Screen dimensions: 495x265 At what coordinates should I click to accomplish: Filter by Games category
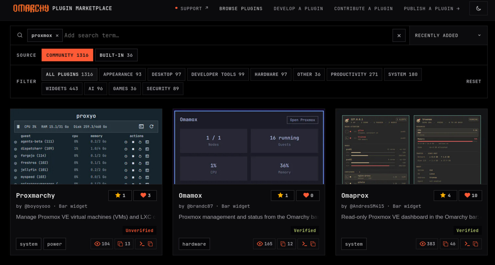(x=125, y=88)
